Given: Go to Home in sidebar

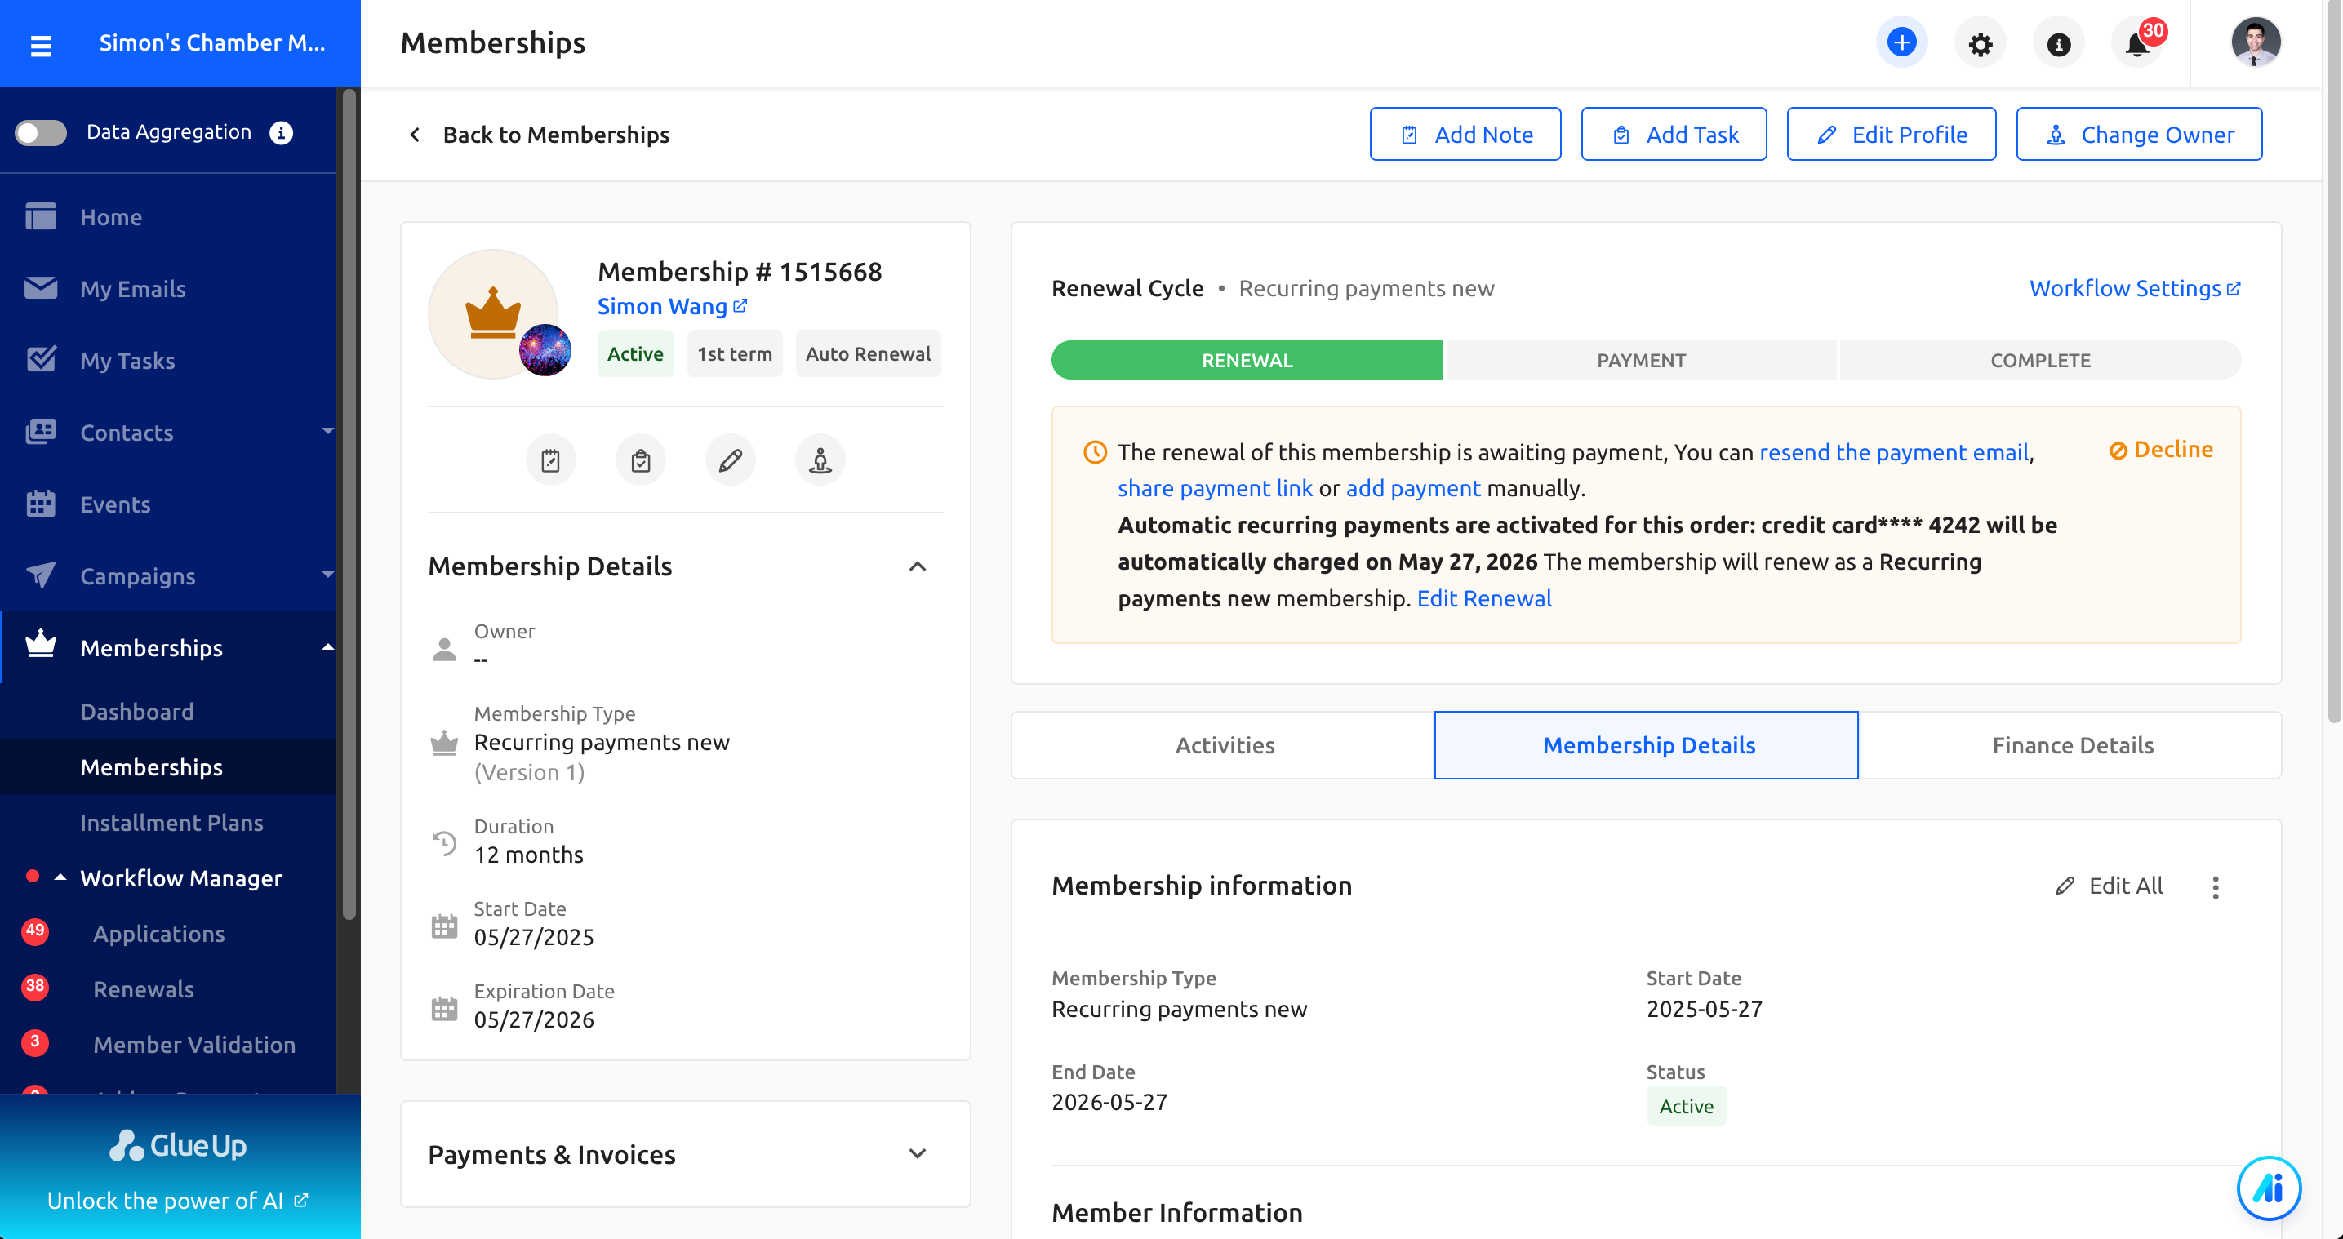Looking at the screenshot, I should pyautogui.click(x=111, y=216).
